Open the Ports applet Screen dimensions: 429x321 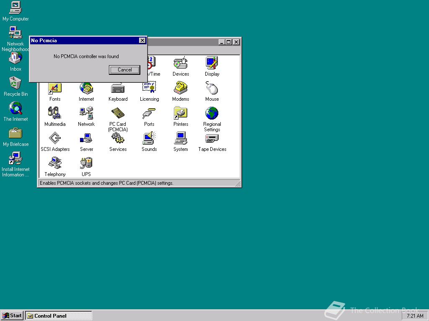pos(150,117)
